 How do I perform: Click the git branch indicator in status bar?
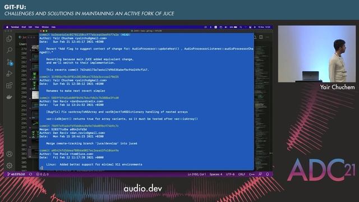coord(16,175)
